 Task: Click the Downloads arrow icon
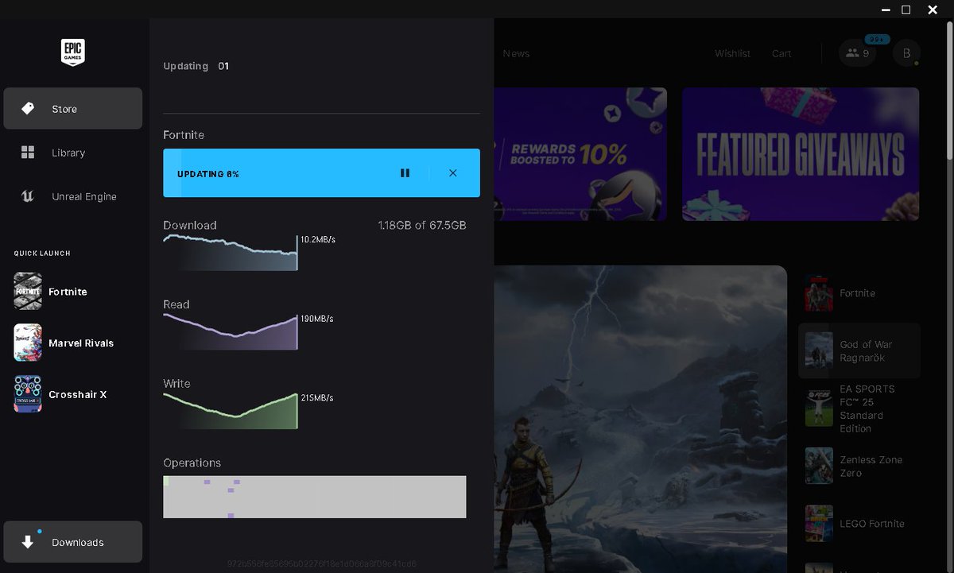28,542
